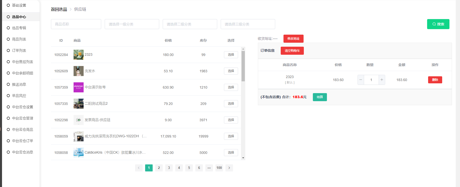460x187 pixels.
Task: Open 商品列表 in the sidebar
Action: coord(19,39)
